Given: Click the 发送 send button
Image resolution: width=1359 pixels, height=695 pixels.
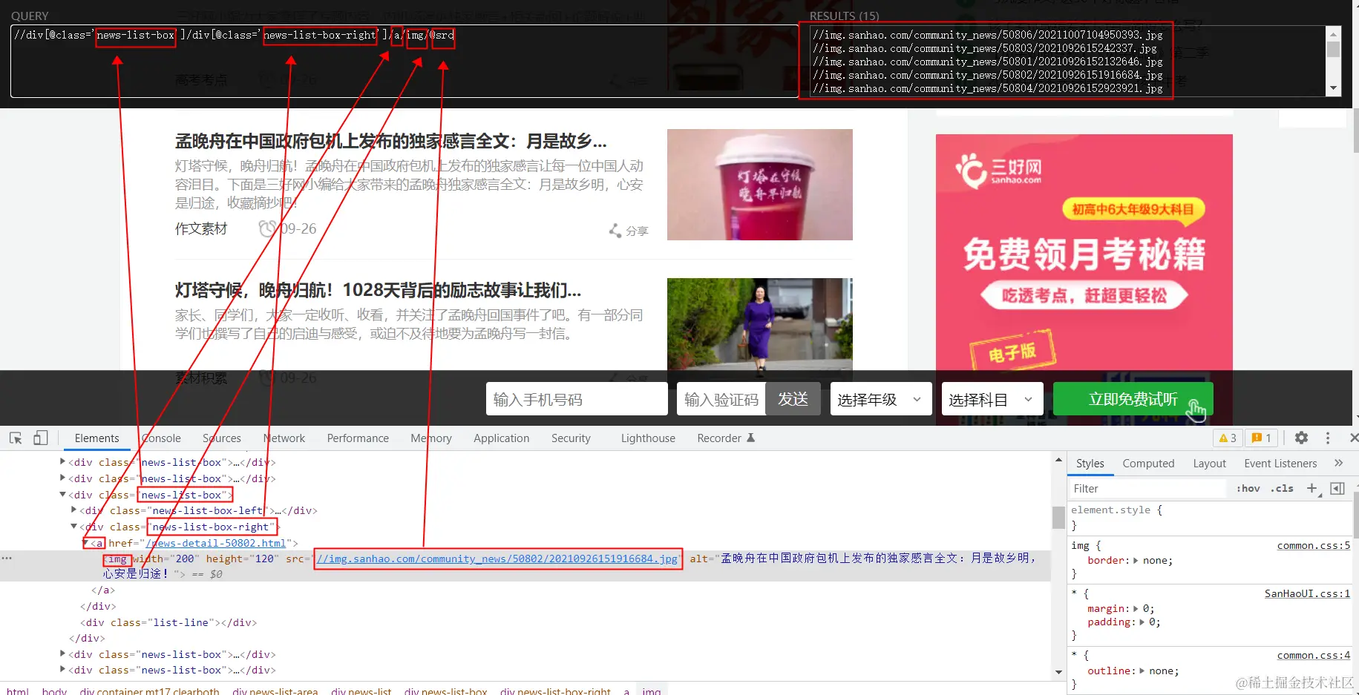Looking at the screenshot, I should point(793,399).
